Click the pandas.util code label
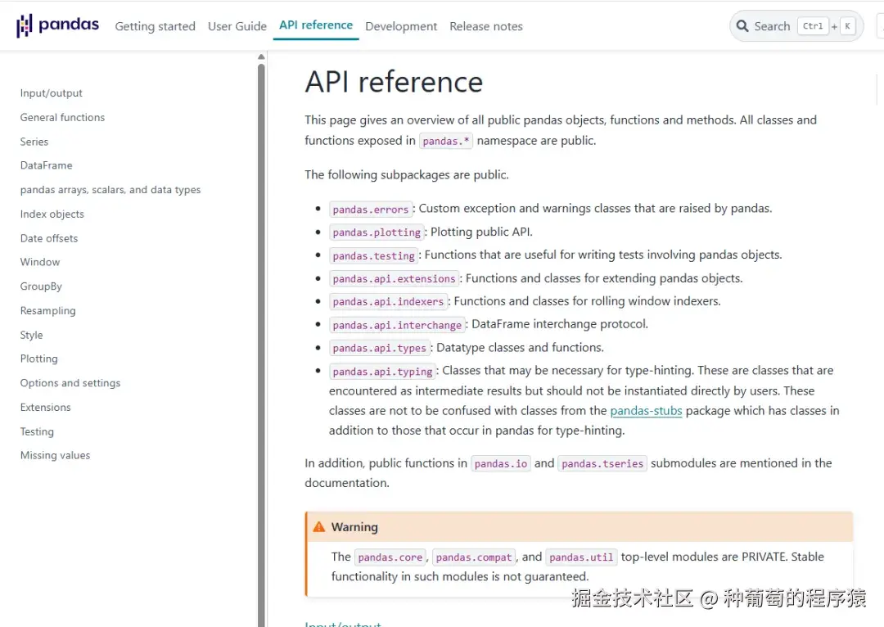The width and height of the screenshot is (884, 627). tap(581, 557)
